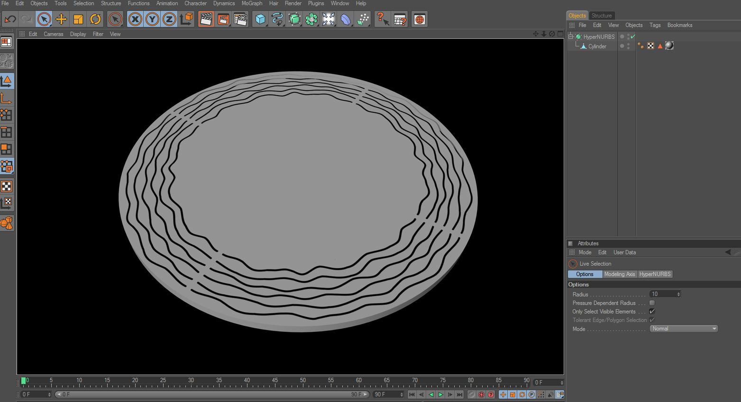The image size is (741, 402).
Task: Enable Pressure Dependent Radius checkbox
Action: coord(652,303)
